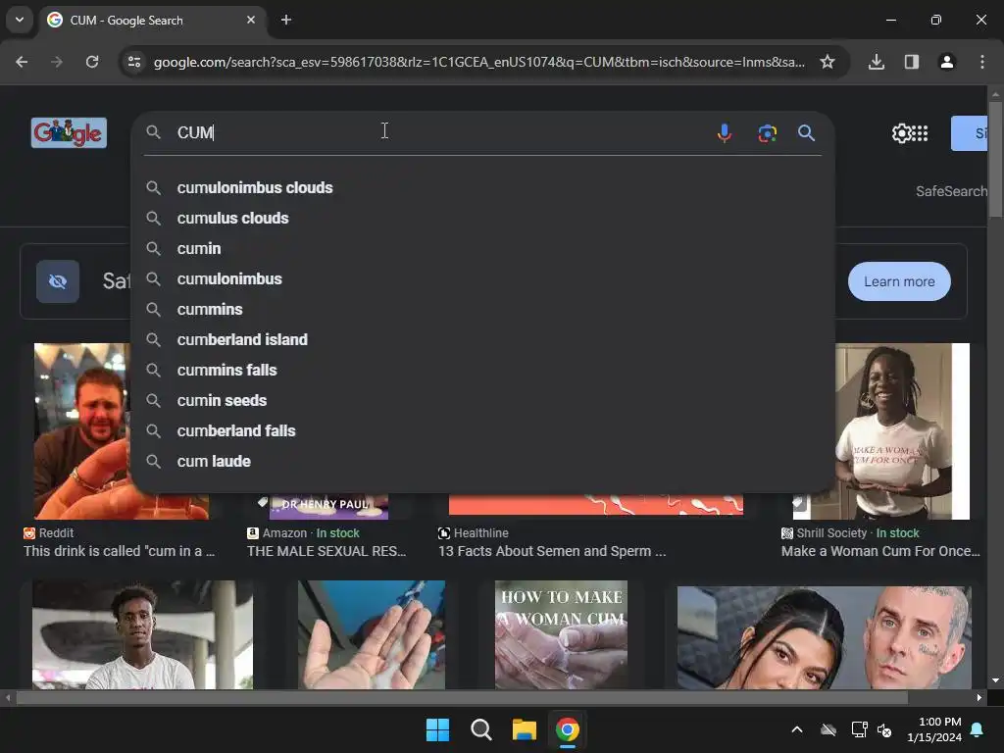Click the Google doodle logo
This screenshot has width=1004, height=753.
[70, 132]
